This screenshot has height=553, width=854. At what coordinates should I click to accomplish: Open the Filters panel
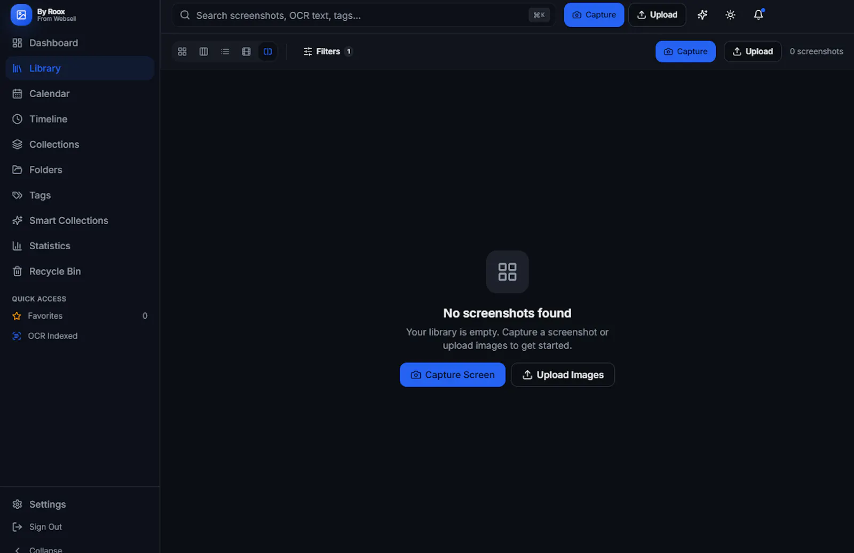[328, 51]
